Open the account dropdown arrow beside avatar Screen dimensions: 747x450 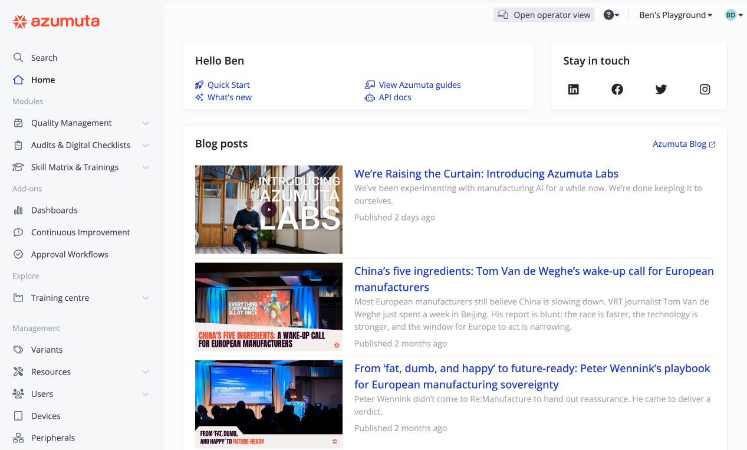(x=741, y=15)
